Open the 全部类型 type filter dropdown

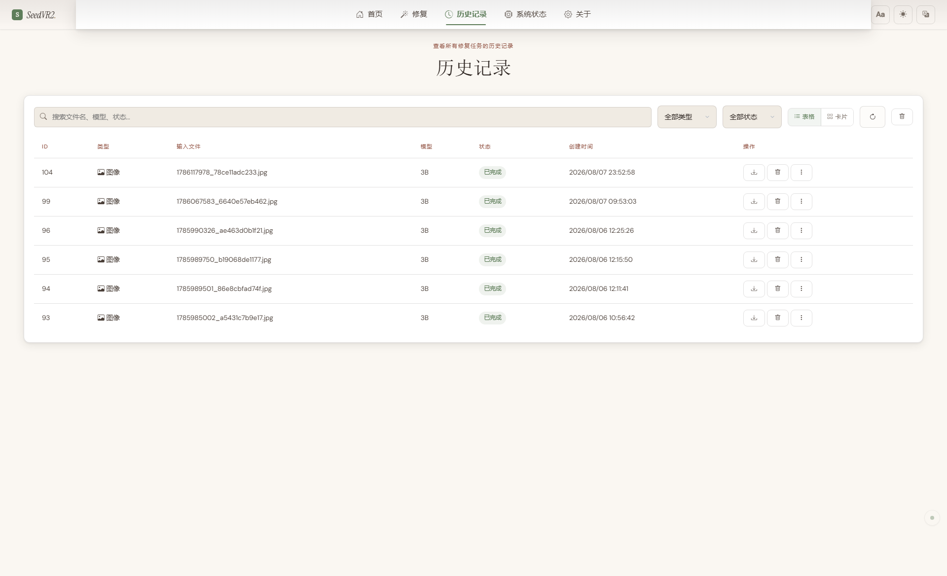point(687,117)
